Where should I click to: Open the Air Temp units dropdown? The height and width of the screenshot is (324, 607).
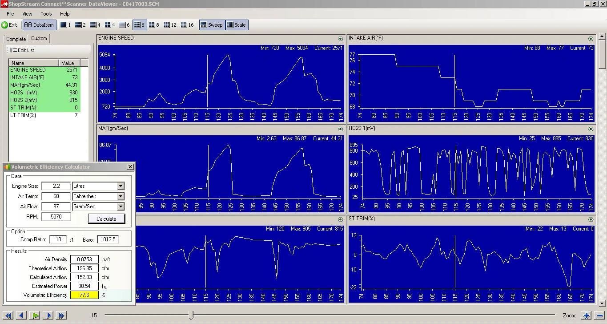tap(121, 196)
